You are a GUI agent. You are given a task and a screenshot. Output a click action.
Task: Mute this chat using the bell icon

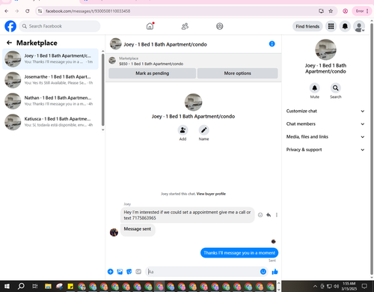(x=315, y=88)
